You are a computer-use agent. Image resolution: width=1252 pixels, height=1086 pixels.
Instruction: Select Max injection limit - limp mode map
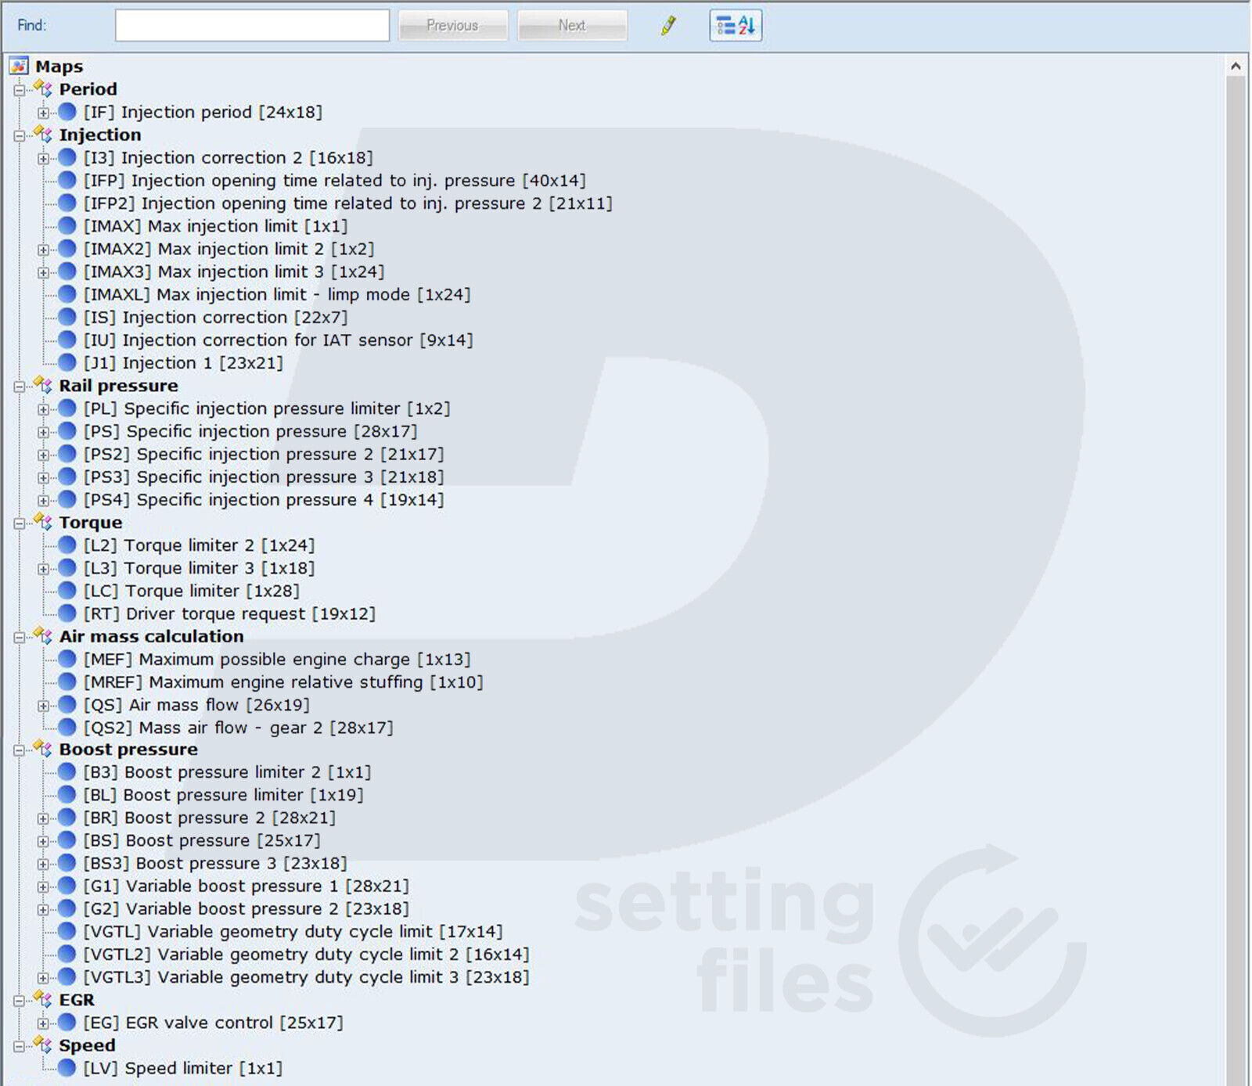[277, 295]
